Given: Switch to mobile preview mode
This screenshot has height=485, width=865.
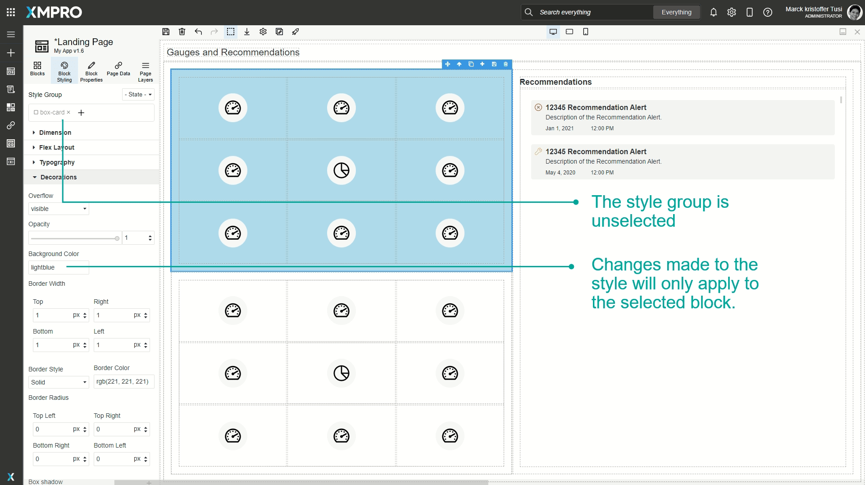Looking at the screenshot, I should coord(586,32).
